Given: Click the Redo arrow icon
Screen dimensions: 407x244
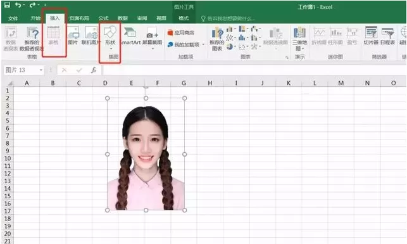Looking at the screenshot, I should point(32,5).
